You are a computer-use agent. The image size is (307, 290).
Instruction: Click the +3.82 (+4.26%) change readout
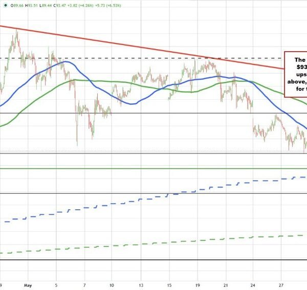pos(80,6)
